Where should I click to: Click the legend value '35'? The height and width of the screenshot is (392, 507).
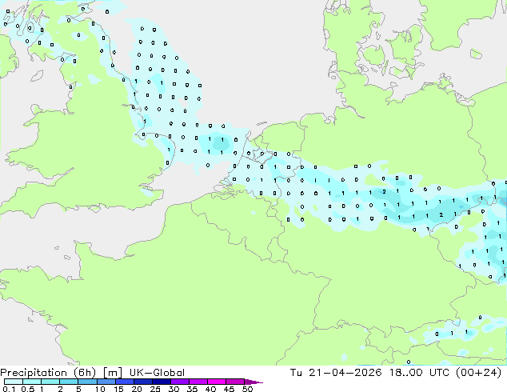[192, 389]
